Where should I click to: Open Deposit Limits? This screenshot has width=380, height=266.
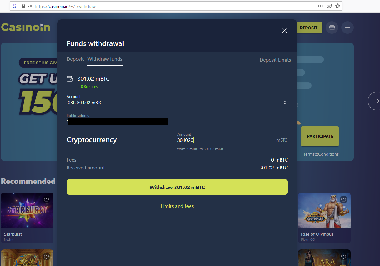[275, 60]
